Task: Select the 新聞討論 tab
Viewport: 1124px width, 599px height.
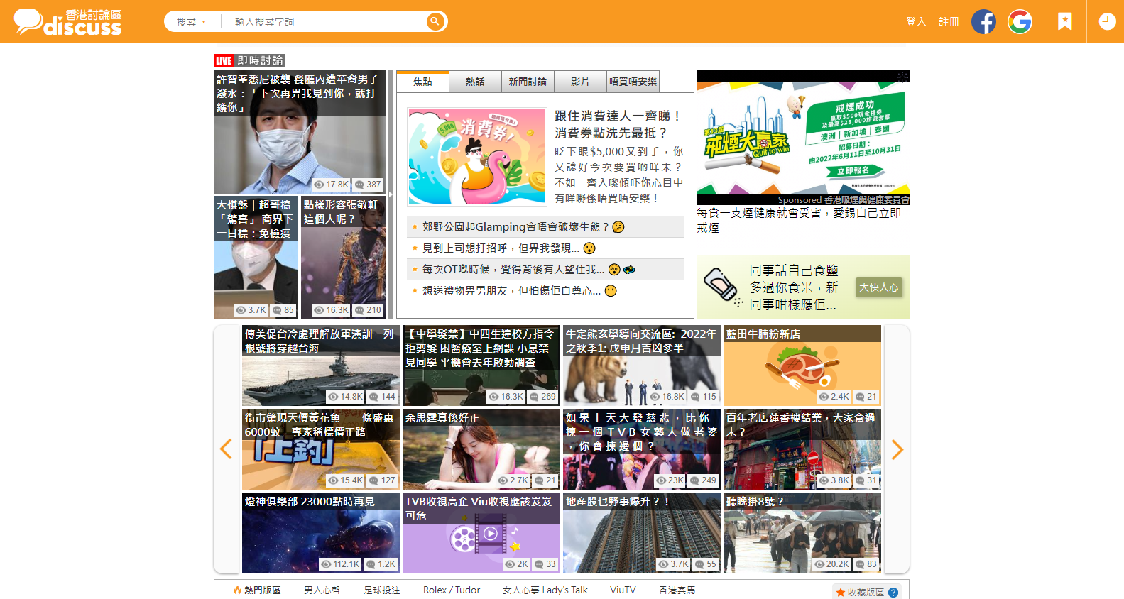Action: pos(528,82)
